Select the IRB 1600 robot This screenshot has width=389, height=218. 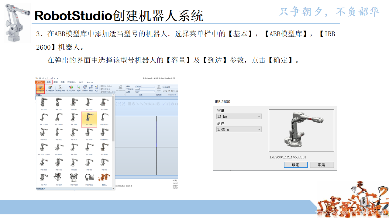pos(104,104)
